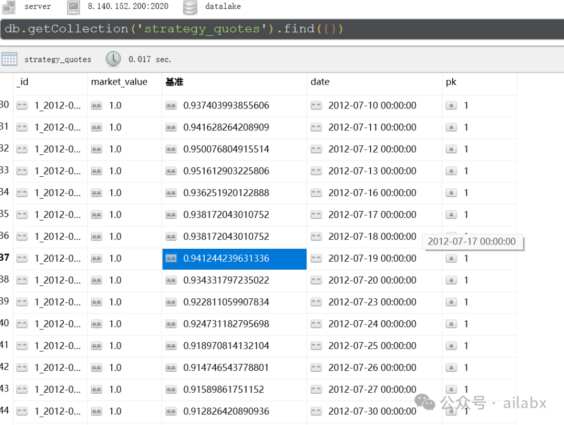
Task: Click the double type icon beside 0.951612903225806
Action: click(171, 172)
